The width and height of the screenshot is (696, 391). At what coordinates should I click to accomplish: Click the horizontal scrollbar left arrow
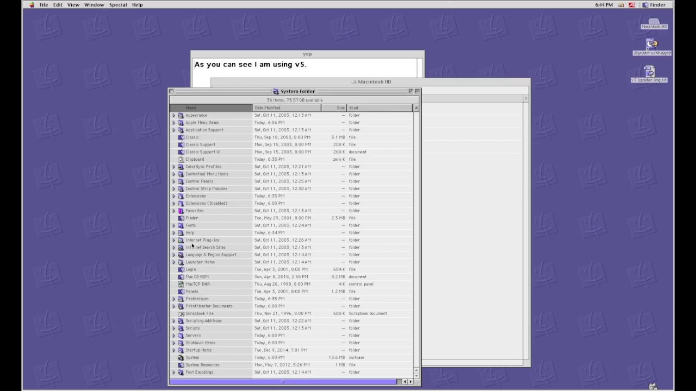[404, 382]
